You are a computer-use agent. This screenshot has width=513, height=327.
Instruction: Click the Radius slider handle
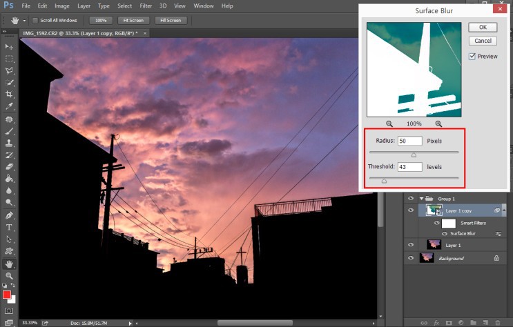pyautogui.click(x=414, y=155)
